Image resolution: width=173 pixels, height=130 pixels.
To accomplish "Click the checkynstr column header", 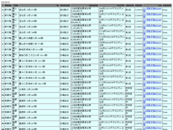I will coord(65,5).
